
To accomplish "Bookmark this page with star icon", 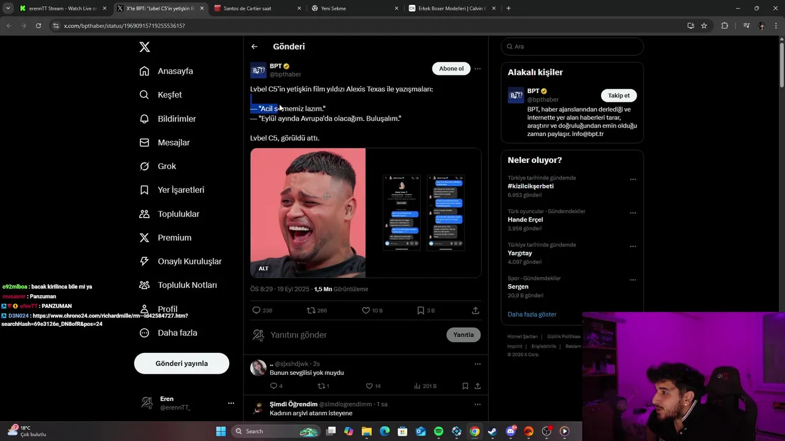I will [x=704, y=26].
